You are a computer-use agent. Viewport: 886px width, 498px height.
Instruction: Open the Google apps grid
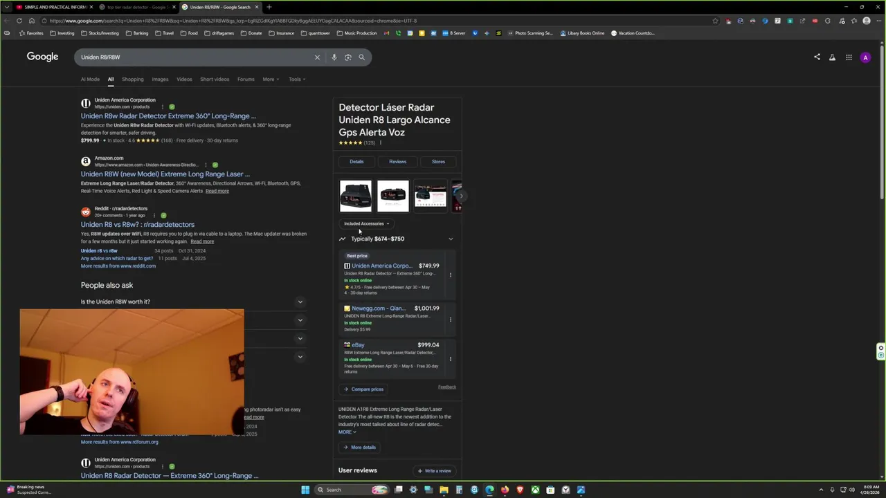849,57
